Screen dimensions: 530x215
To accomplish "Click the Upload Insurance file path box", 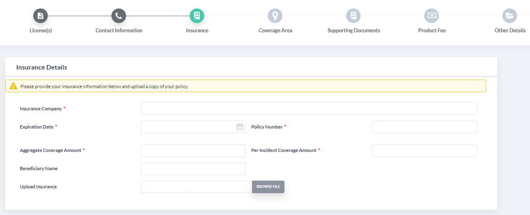I will pos(197,187).
